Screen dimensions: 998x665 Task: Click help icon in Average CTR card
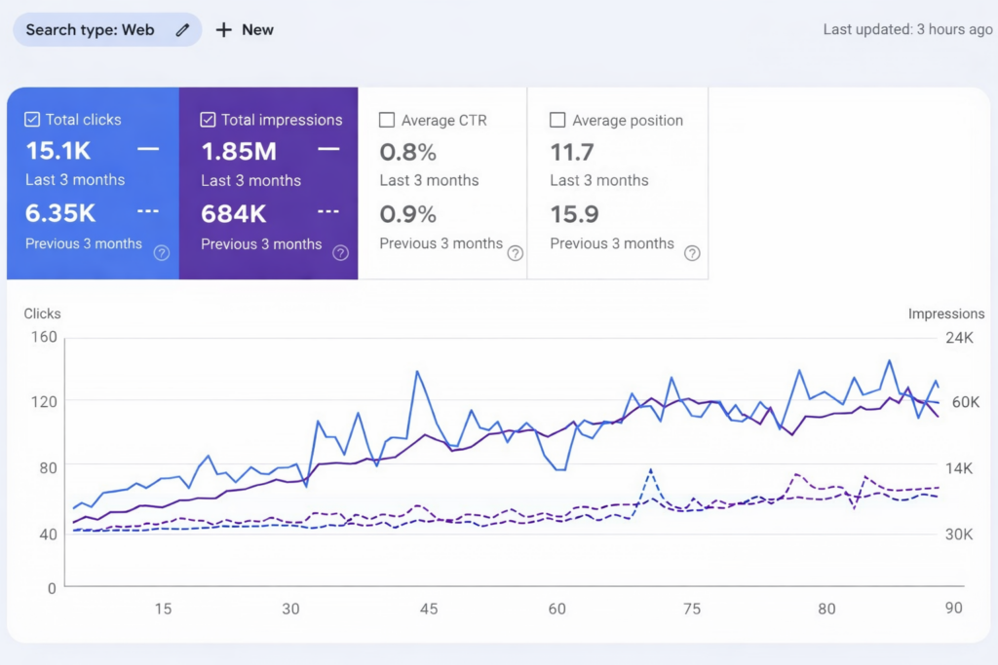coord(516,253)
